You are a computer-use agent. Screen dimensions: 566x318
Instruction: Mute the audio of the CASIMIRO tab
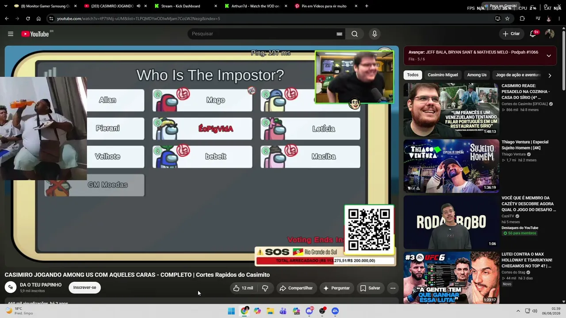(x=138, y=6)
